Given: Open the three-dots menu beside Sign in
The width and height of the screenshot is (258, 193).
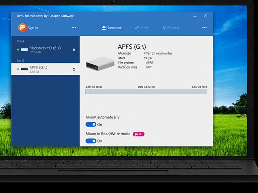Looking at the screenshot, I should (x=74, y=28).
